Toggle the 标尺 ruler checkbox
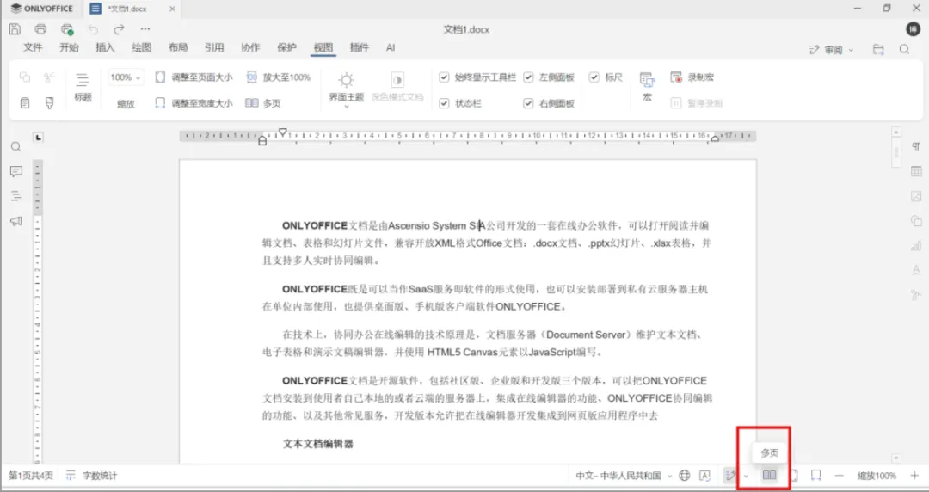929x492 pixels. pos(594,77)
